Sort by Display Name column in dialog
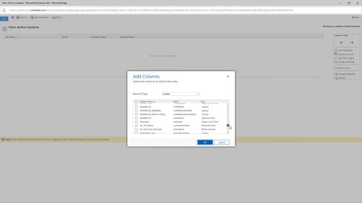 [147, 101]
